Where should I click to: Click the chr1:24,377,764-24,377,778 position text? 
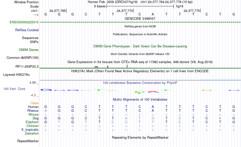point(166,2)
